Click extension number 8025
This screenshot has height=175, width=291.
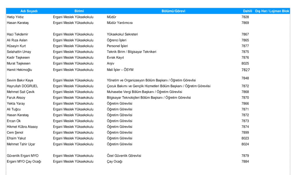[245, 63]
